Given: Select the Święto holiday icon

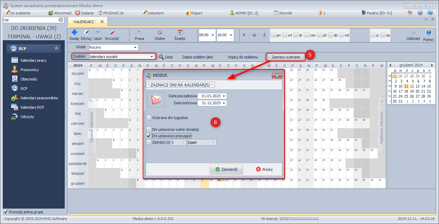Looking at the screenshot, I should pyautogui.click(x=180, y=33).
